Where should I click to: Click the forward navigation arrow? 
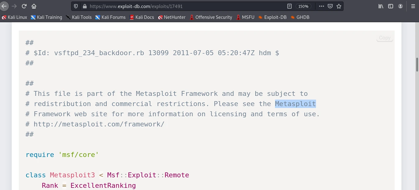[x=14, y=6]
